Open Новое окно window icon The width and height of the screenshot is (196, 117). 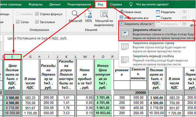click(122, 12)
